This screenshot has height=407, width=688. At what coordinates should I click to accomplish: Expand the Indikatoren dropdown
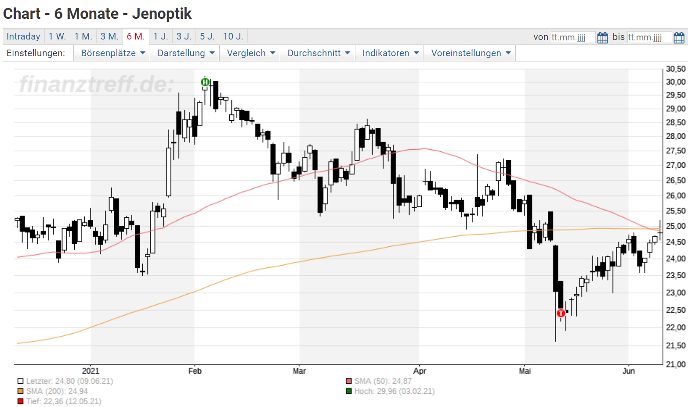pos(390,53)
